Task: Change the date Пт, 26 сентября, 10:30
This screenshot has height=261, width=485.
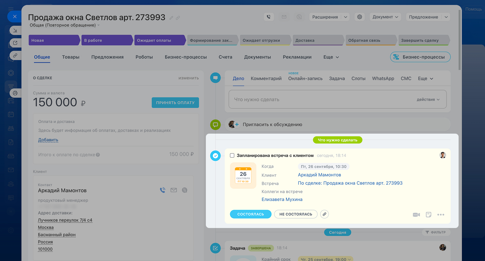Action: point(323,167)
